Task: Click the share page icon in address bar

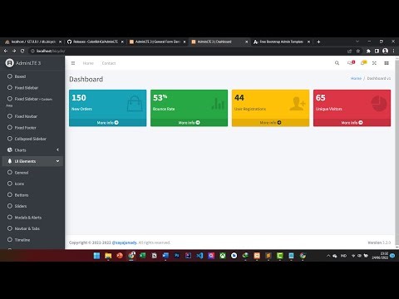Action: click(350, 51)
